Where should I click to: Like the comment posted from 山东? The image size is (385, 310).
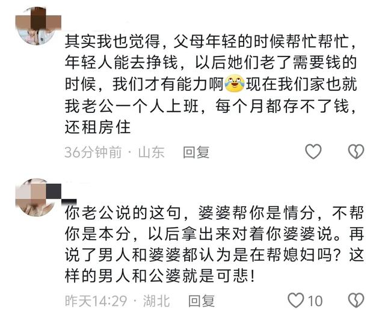tap(313, 151)
